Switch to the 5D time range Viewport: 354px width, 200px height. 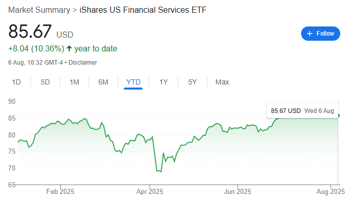[x=45, y=82]
